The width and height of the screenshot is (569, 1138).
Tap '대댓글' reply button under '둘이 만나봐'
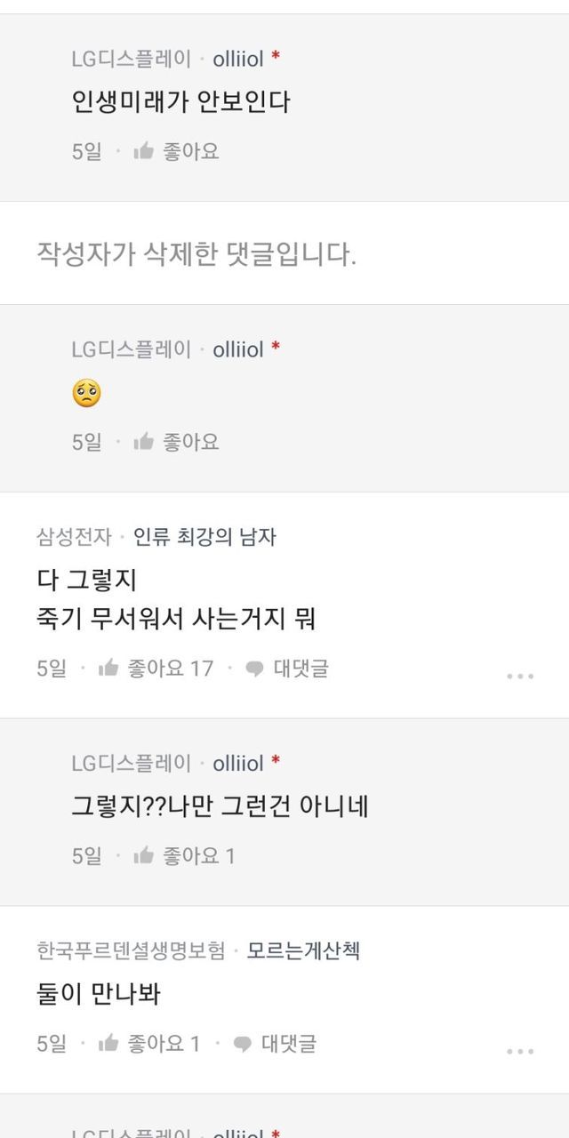[288, 1044]
